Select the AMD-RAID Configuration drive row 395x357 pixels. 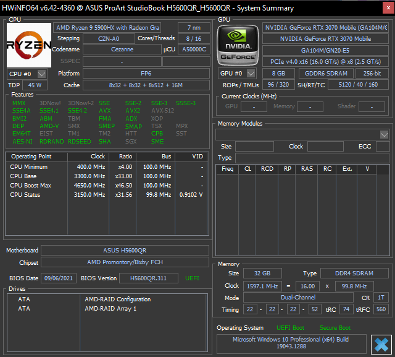(107, 299)
